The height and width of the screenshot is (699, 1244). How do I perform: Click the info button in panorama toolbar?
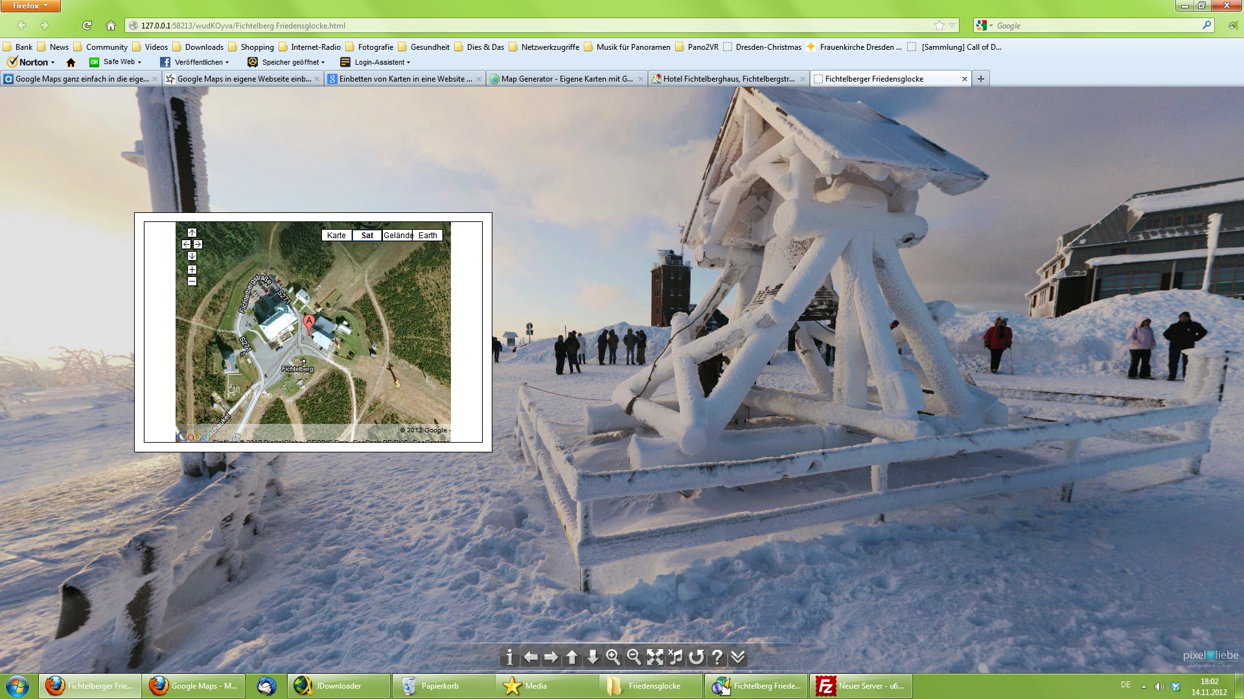pyautogui.click(x=509, y=657)
